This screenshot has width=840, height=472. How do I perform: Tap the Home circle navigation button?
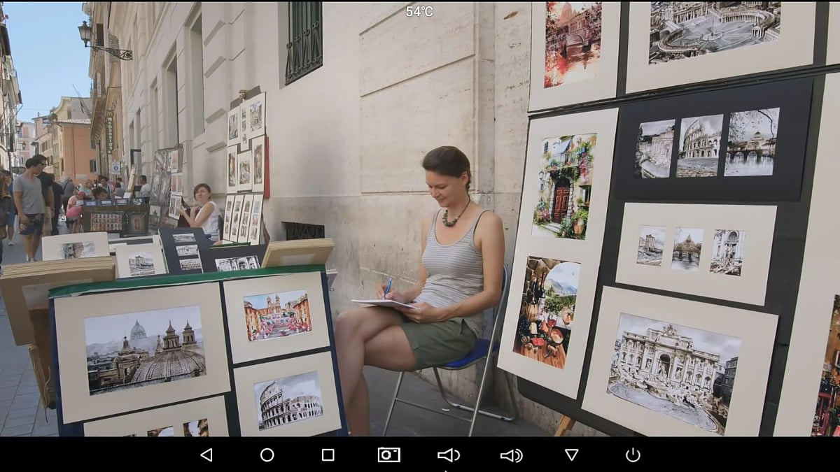pos(267,455)
